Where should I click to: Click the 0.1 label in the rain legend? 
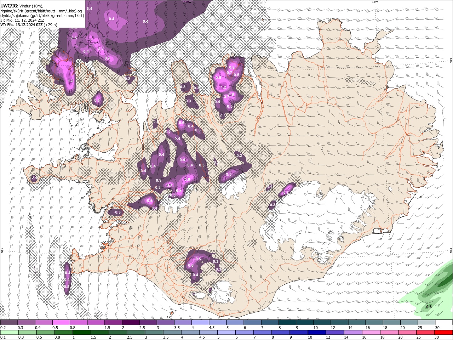click(x=2, y=338)
